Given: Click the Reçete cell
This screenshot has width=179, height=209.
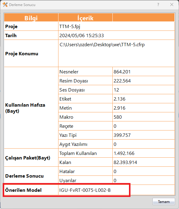Looking at the screenshot, I should pos(85,126).
